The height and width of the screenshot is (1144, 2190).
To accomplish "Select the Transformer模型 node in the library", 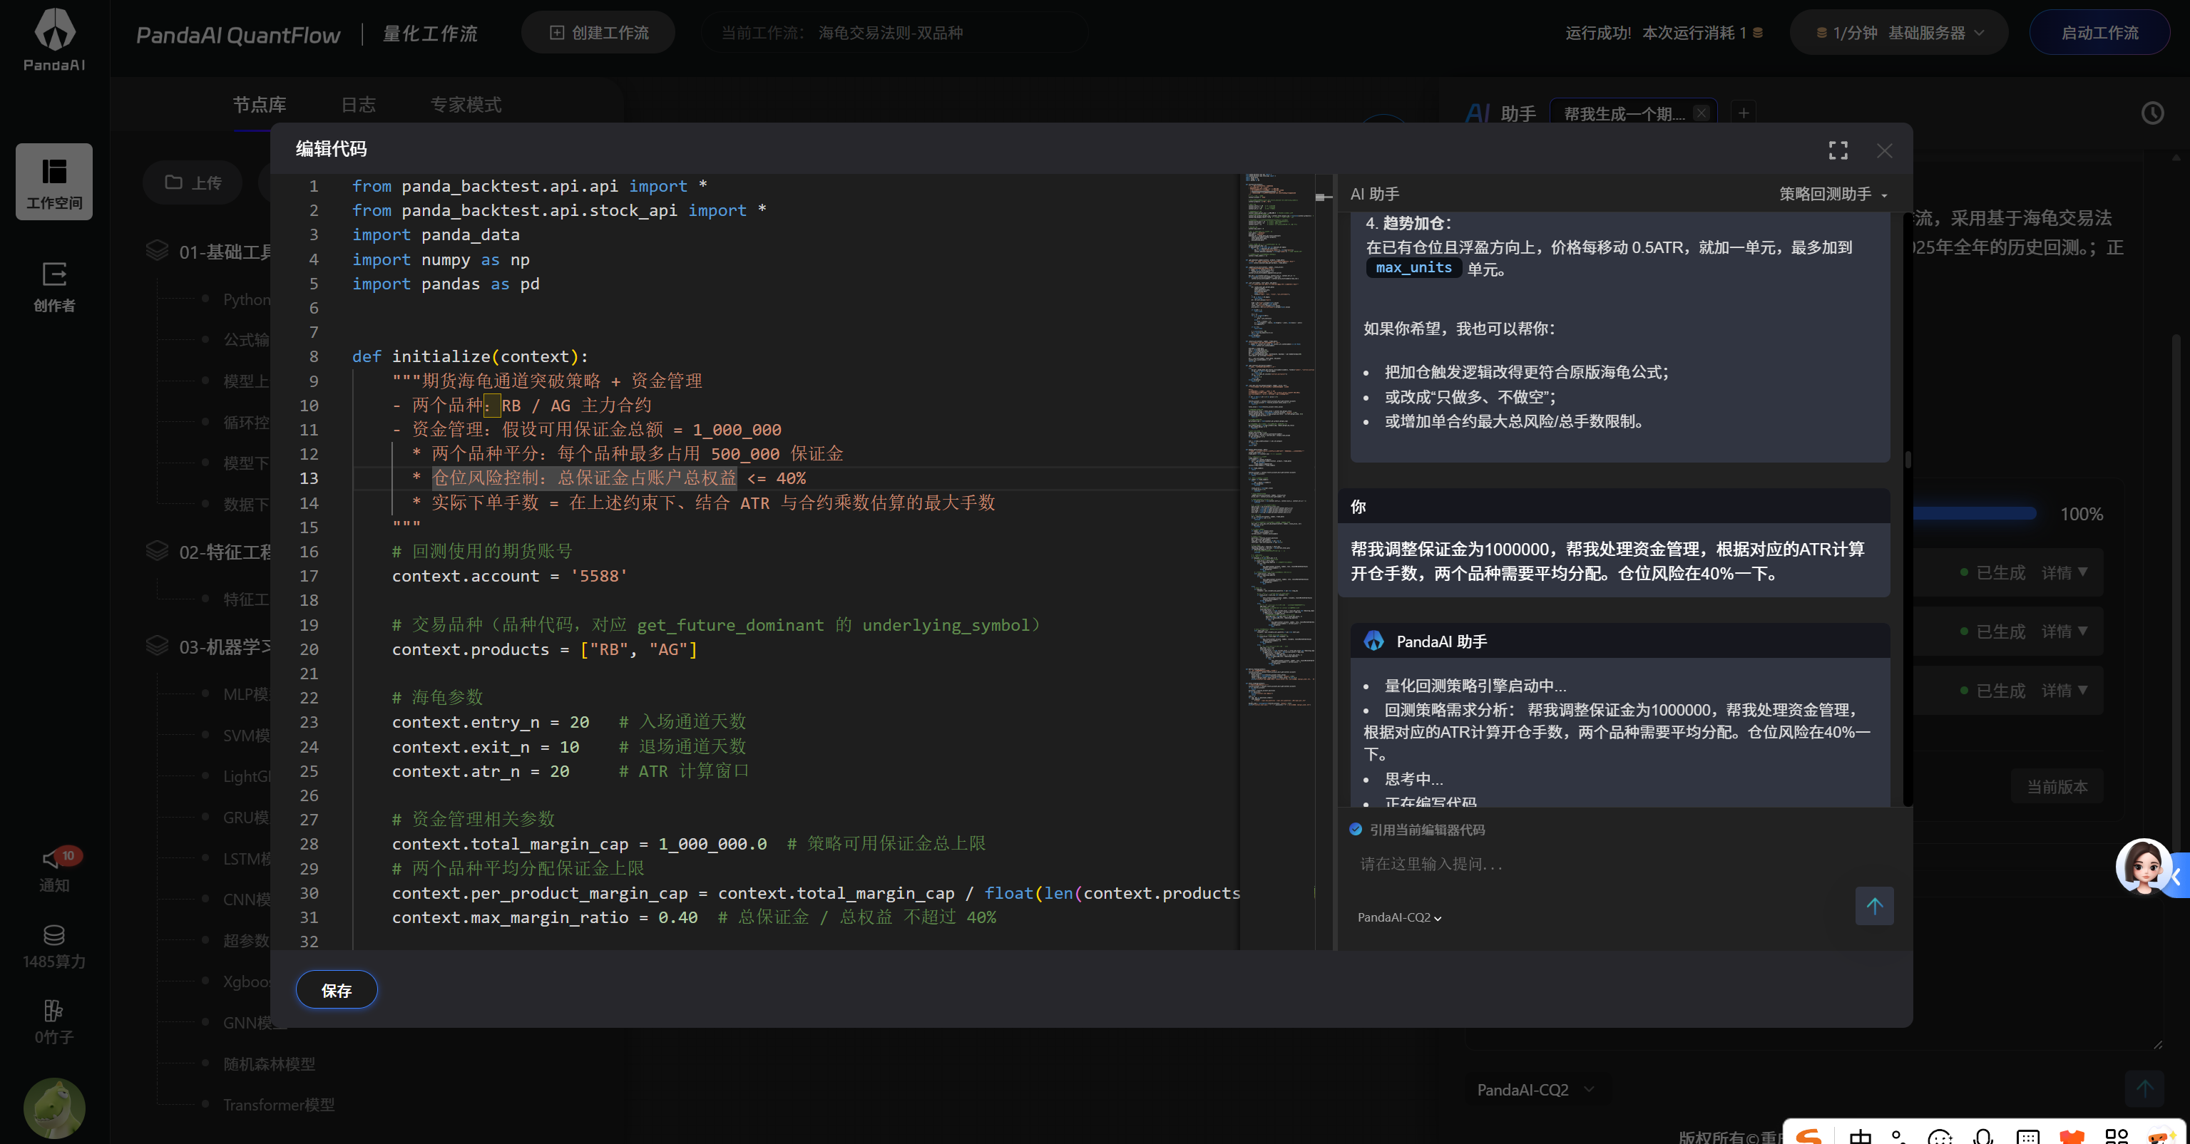I will click(x=279, y=1105).
